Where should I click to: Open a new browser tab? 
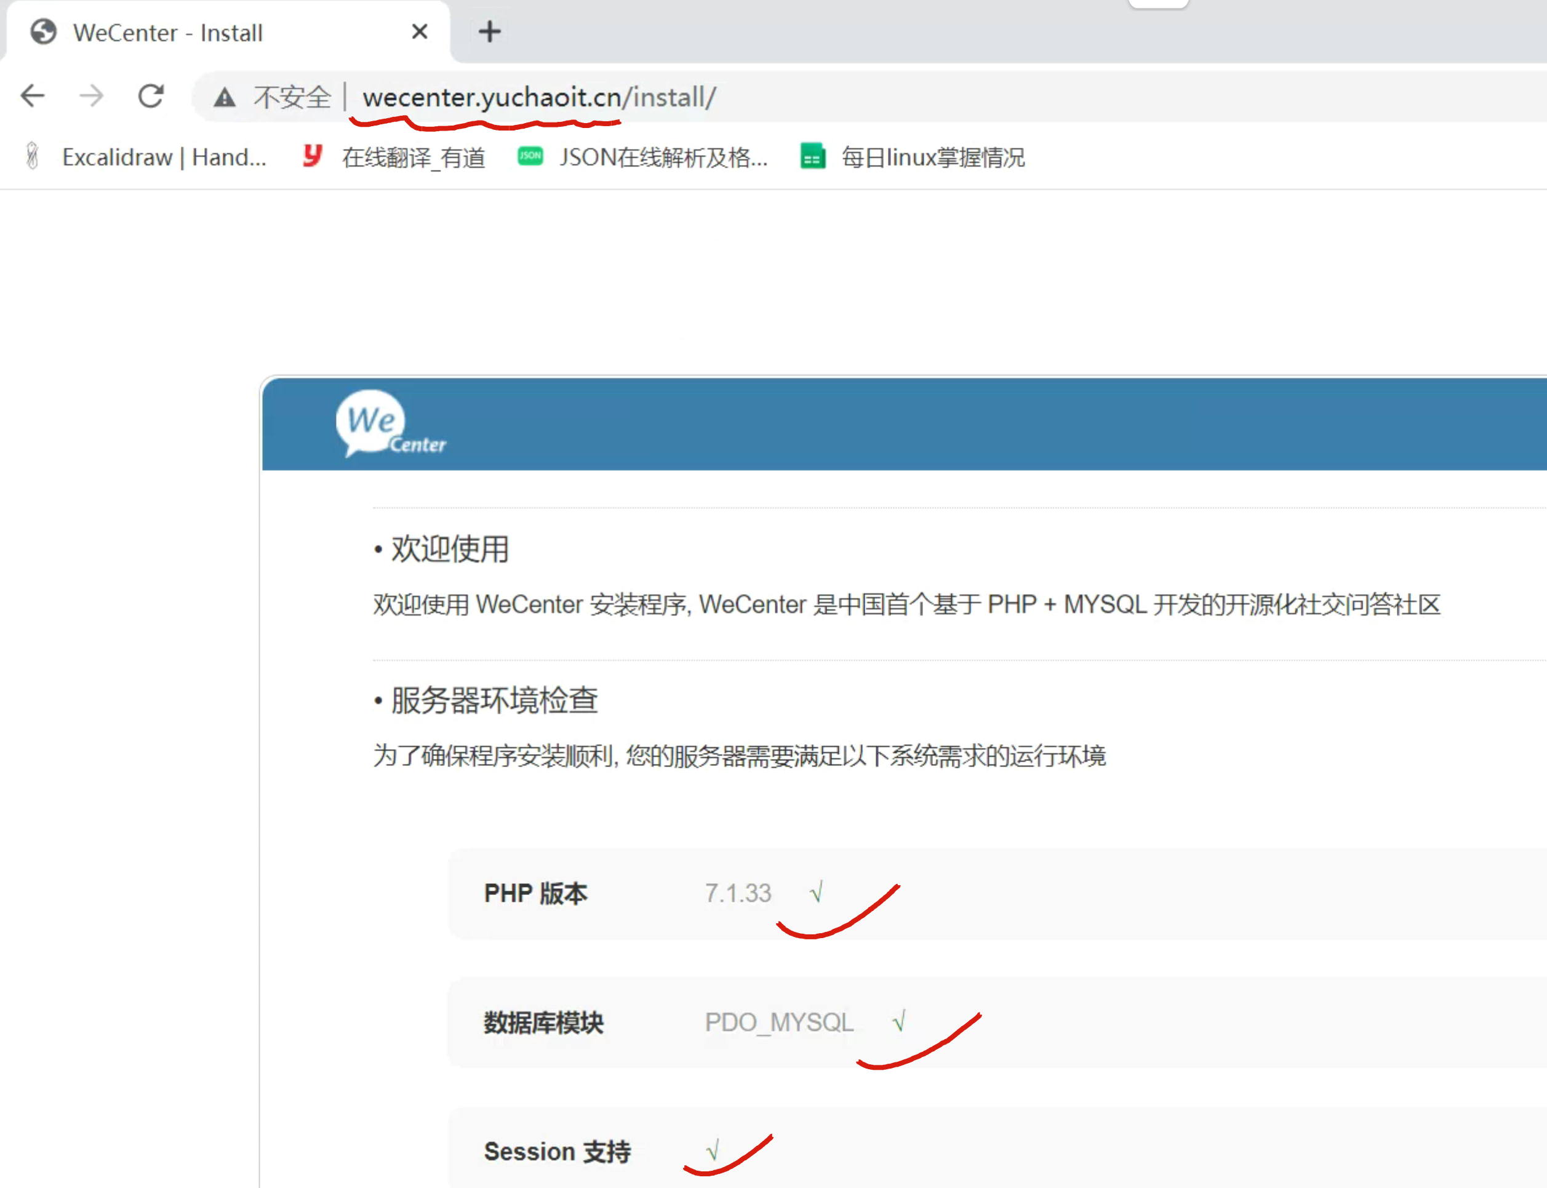489,32
